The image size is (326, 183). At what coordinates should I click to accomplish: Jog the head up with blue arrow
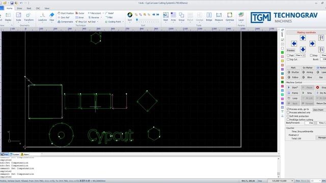click(303, 38)
